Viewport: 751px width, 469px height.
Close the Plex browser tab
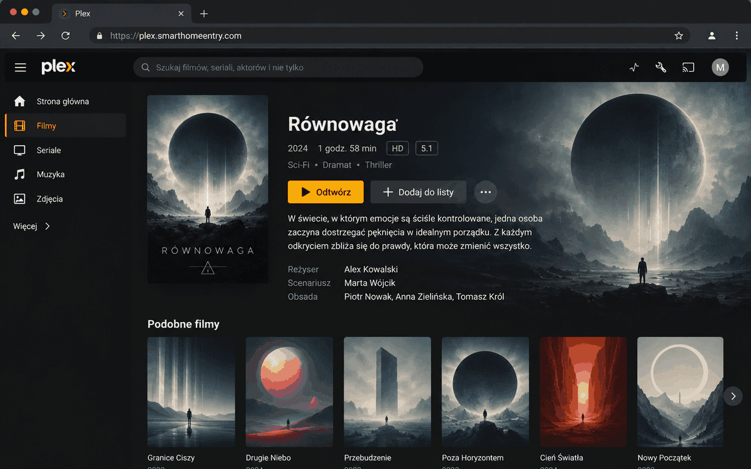click(181, 14)
